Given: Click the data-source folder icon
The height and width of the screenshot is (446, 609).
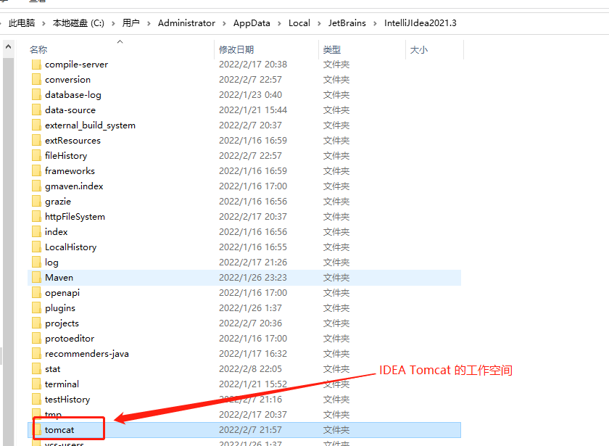Looking at the screenshot, I should (x=36, y=110).
